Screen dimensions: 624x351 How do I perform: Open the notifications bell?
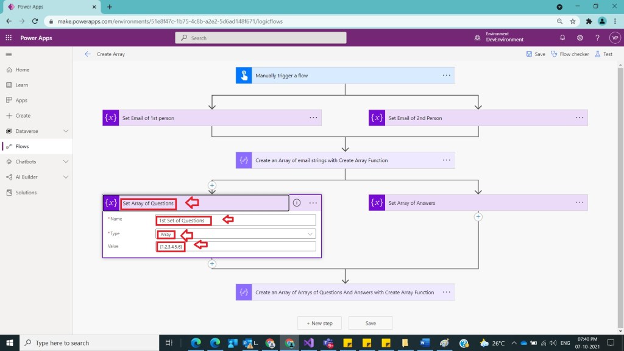(x=563, y=37)
